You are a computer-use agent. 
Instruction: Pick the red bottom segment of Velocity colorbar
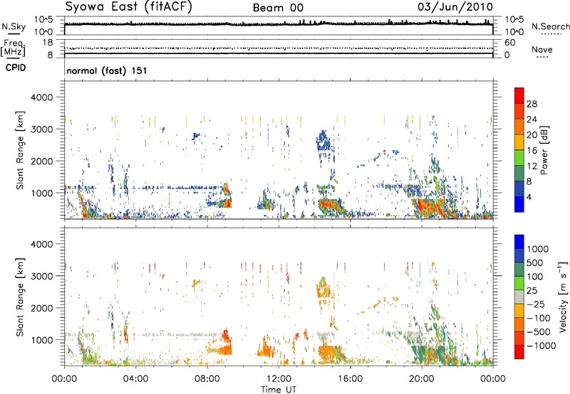[519, 352]
